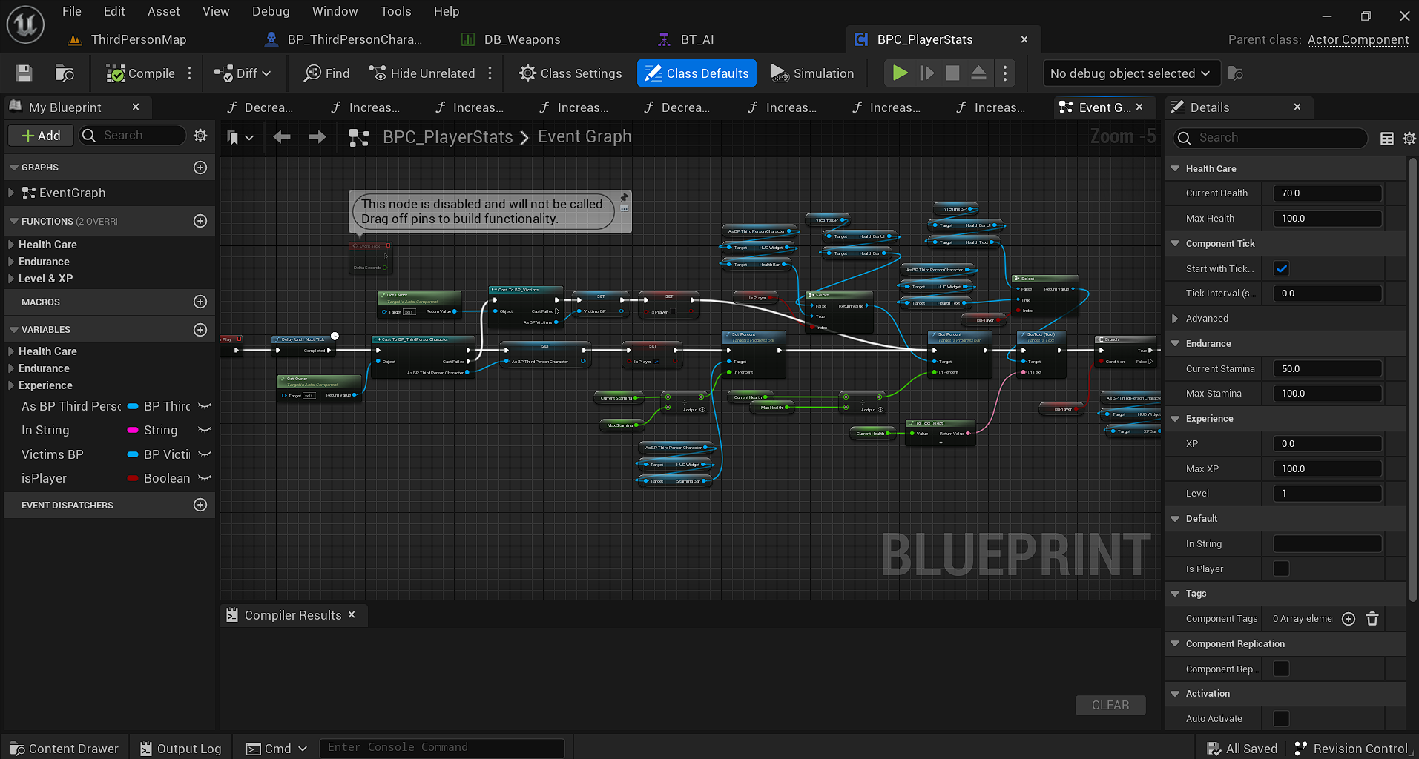The width and height of the screenshot is (1419, 759).
Task: Click the Add button in My Blueprint
Action: click(41, 136)
